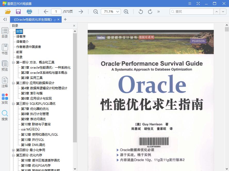
Task: Click the outline panel scrollbar thumb
Action: (x=75, y=88)
